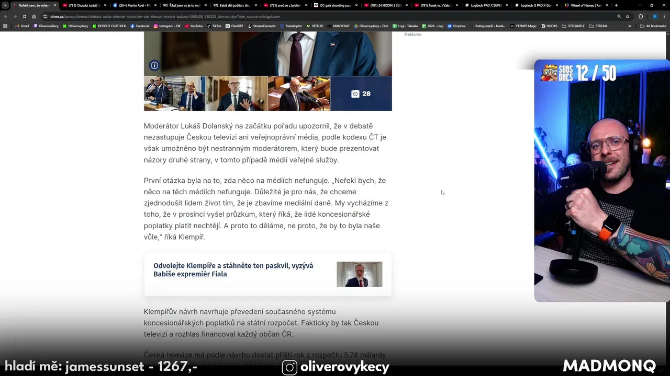
Task: Close the active Neřekl jsem tab
Action: click(55, 5)
